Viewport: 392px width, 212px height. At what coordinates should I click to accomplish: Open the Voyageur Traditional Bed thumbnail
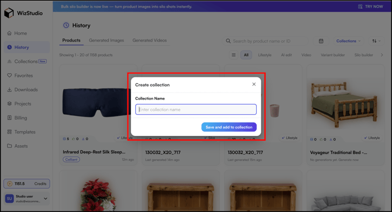tap(345, 105)
